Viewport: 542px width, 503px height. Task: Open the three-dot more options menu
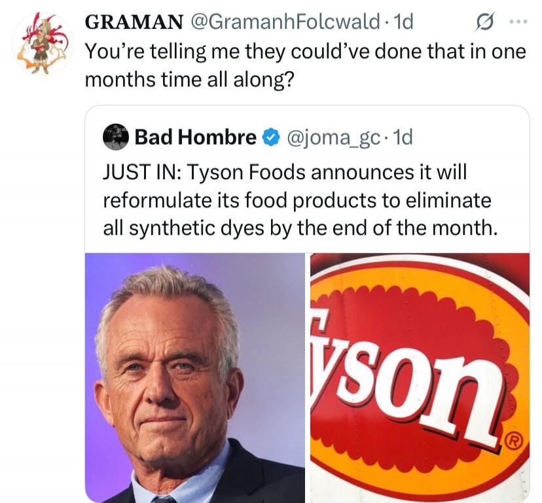click(518, 22)
